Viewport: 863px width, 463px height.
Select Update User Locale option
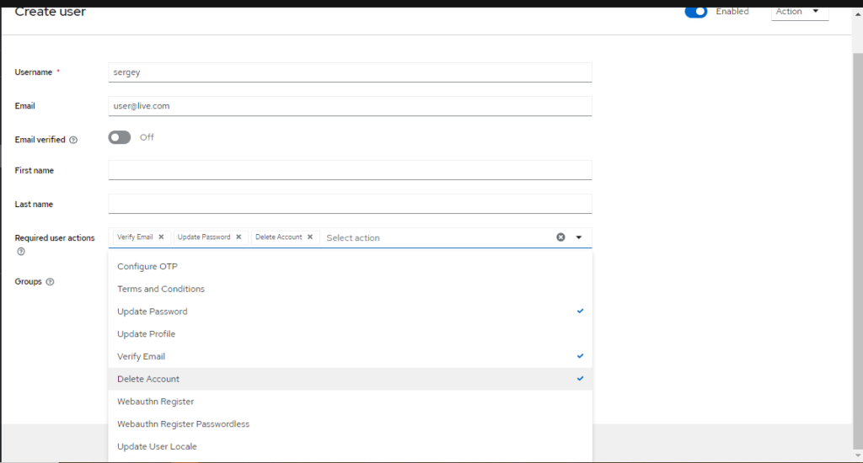(x=157, y=447)
